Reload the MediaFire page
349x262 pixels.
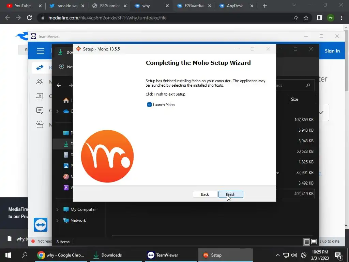[x=29, y=18]
